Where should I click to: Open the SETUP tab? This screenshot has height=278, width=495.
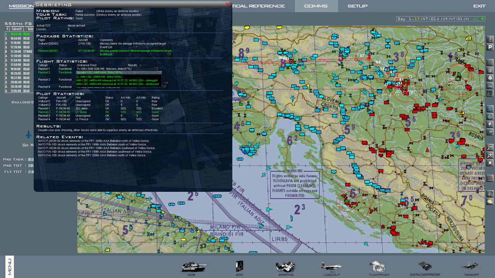358,6
